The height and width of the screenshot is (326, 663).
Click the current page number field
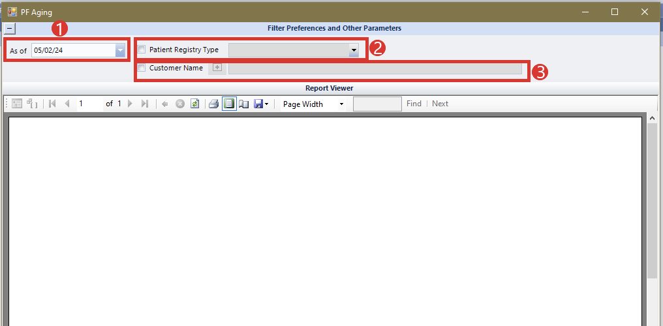[x=89, y=104]
